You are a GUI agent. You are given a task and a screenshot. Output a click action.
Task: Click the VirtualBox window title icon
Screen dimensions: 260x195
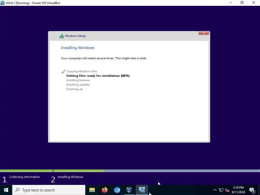3,3
